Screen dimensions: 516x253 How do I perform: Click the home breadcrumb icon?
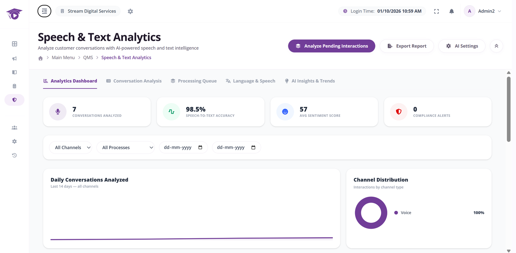tap(40, 58)
